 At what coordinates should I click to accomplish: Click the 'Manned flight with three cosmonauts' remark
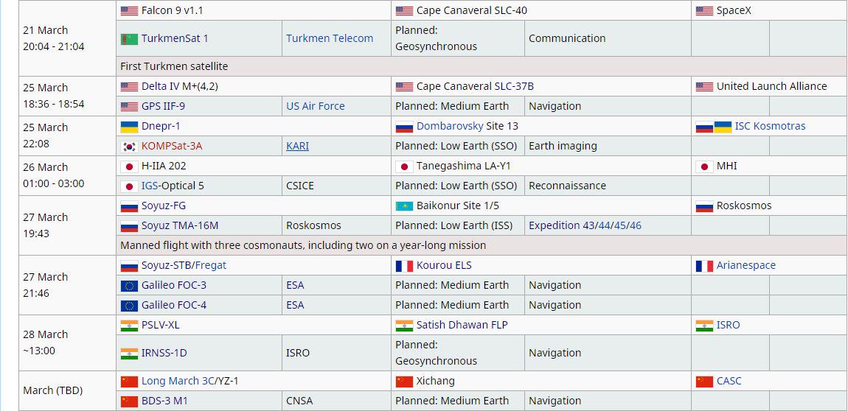(x=482, y=246)
